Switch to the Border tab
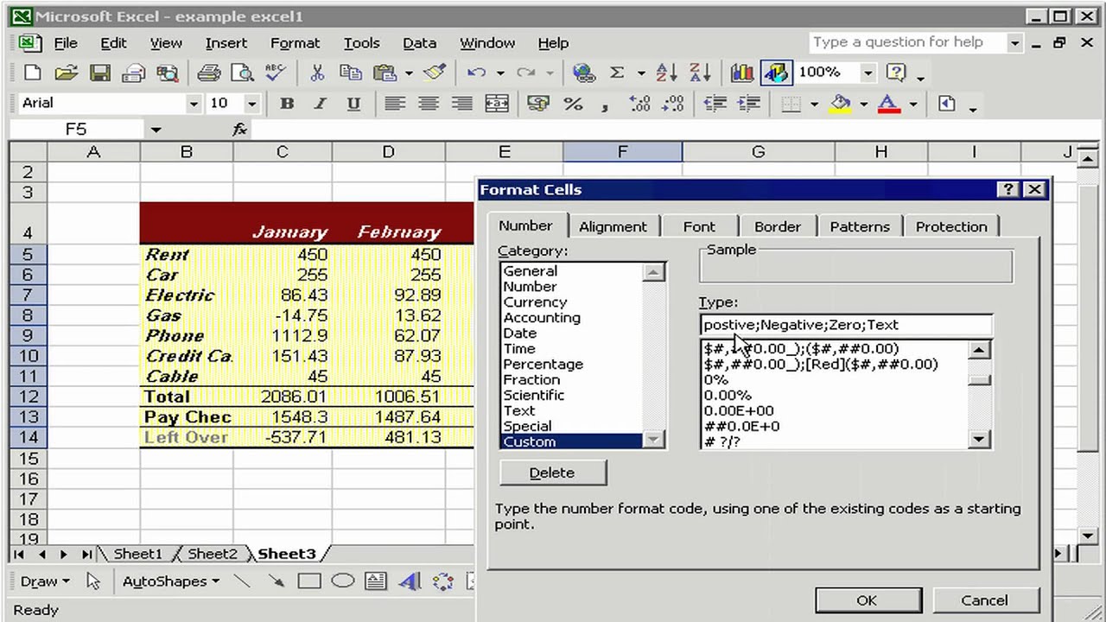 click(778, 226)
